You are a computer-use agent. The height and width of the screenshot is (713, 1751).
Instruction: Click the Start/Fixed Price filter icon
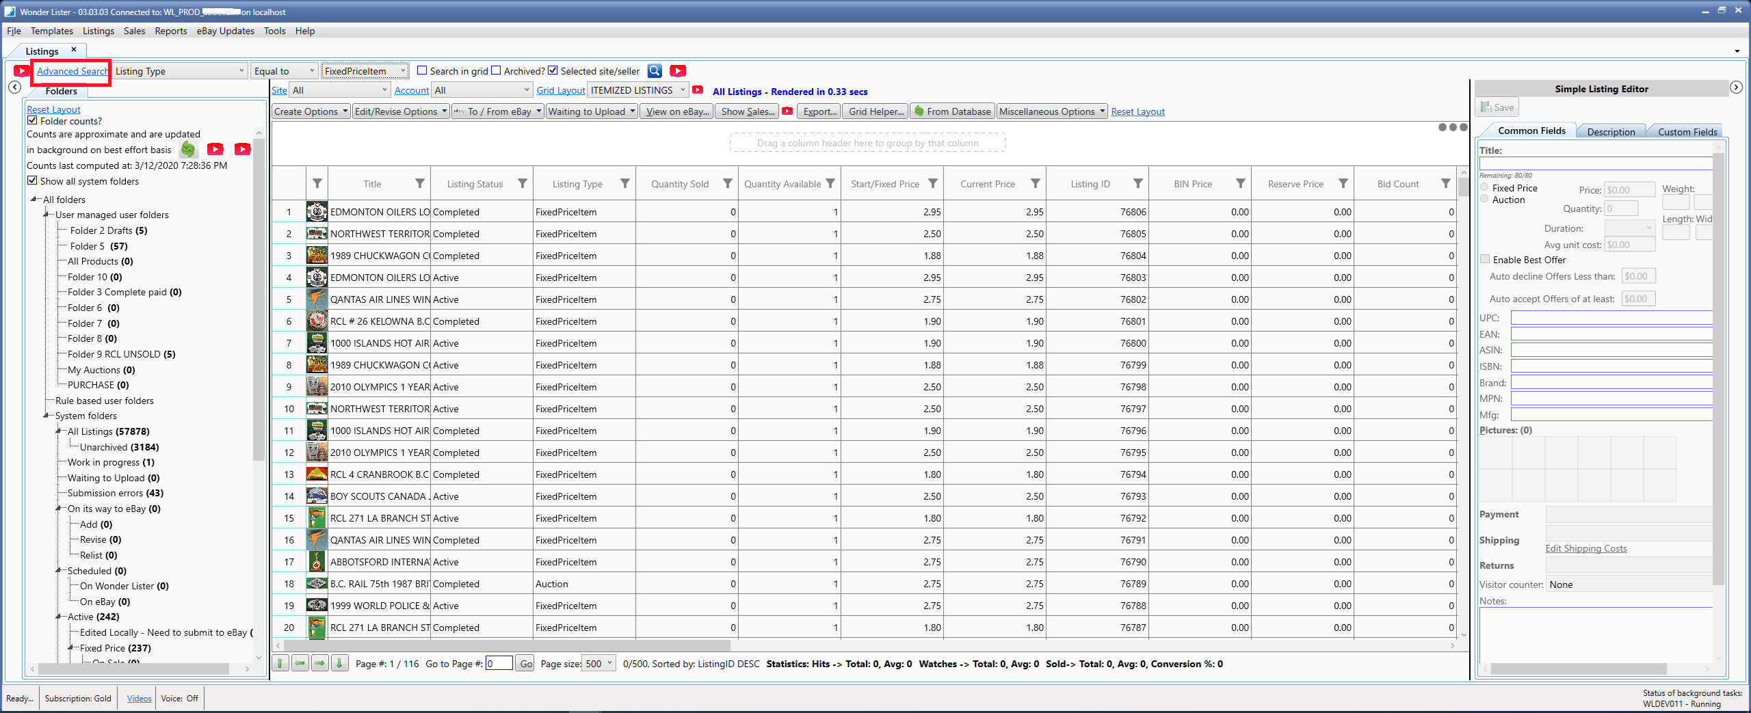tap(933, 183)
